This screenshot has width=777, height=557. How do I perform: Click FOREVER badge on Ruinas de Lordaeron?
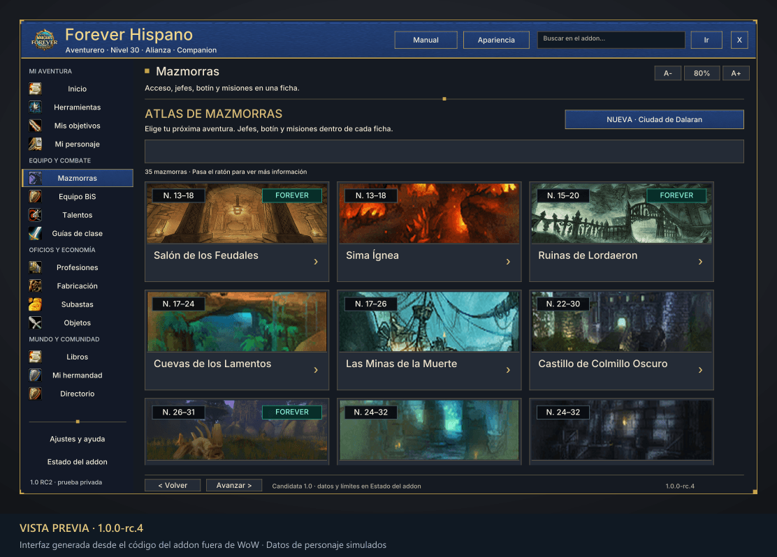point(676,195)
